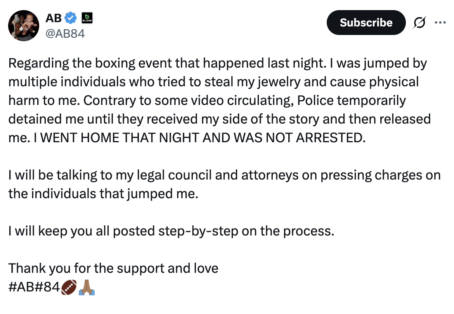Viewport: 454px width, 314px height.
Task: Open Grok explain-this-post icon
Action: click(419, 22)
